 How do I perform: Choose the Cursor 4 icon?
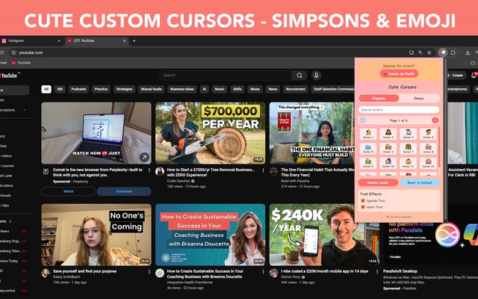click(x=428, y=134)
